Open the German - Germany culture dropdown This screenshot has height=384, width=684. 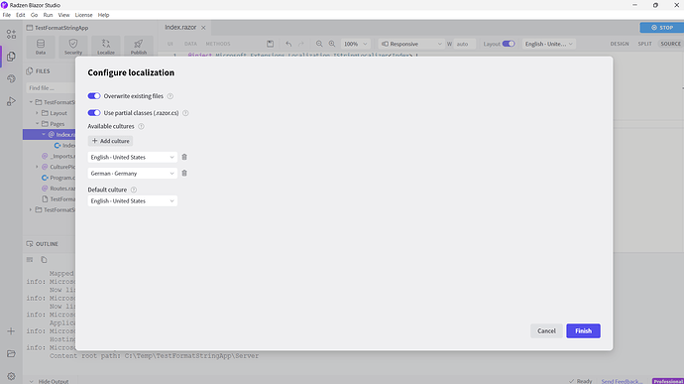pyautogui.click(x=132, y=173)
